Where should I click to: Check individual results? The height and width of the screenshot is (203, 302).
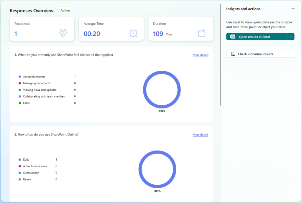261,54
